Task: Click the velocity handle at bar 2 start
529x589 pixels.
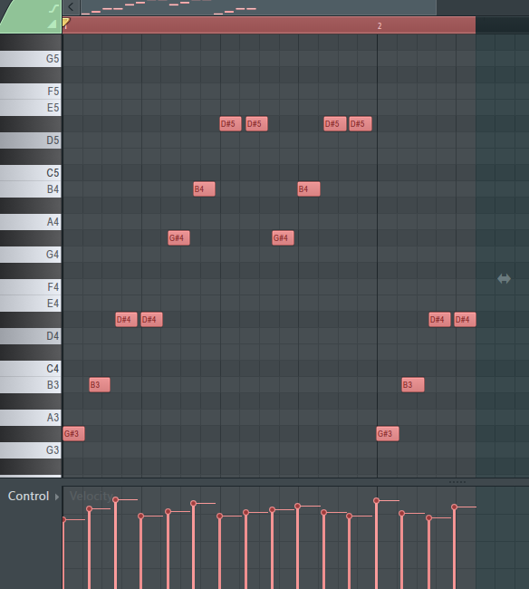Action: tap(376, 501)
